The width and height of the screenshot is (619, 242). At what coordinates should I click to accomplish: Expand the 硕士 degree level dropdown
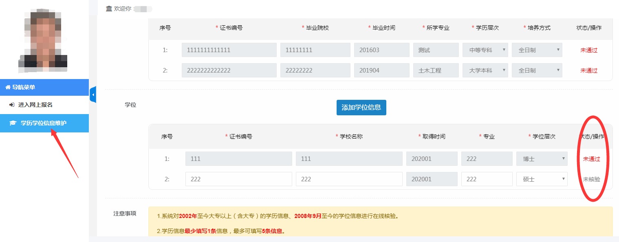[x=542, y=179]
